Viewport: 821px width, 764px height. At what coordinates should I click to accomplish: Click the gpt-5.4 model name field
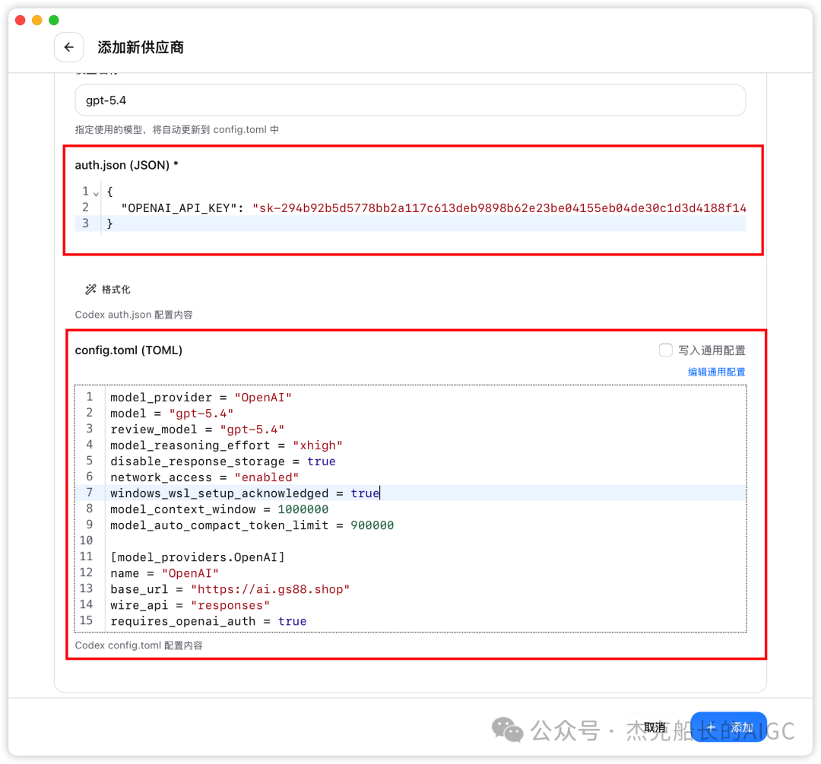tap(410, 100)
